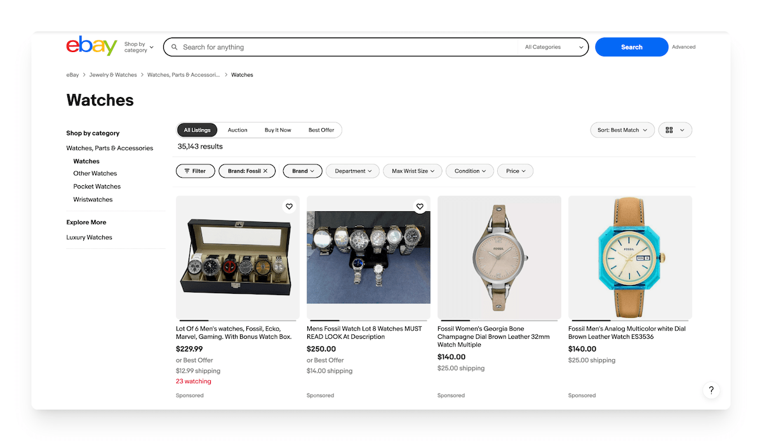
Task: Click the 23 watching text
Action: tap(194, 381)
